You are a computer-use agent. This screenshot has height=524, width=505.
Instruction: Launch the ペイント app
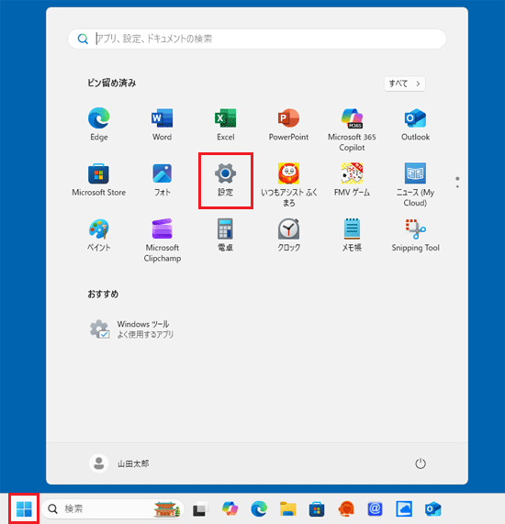pos(98,235)
